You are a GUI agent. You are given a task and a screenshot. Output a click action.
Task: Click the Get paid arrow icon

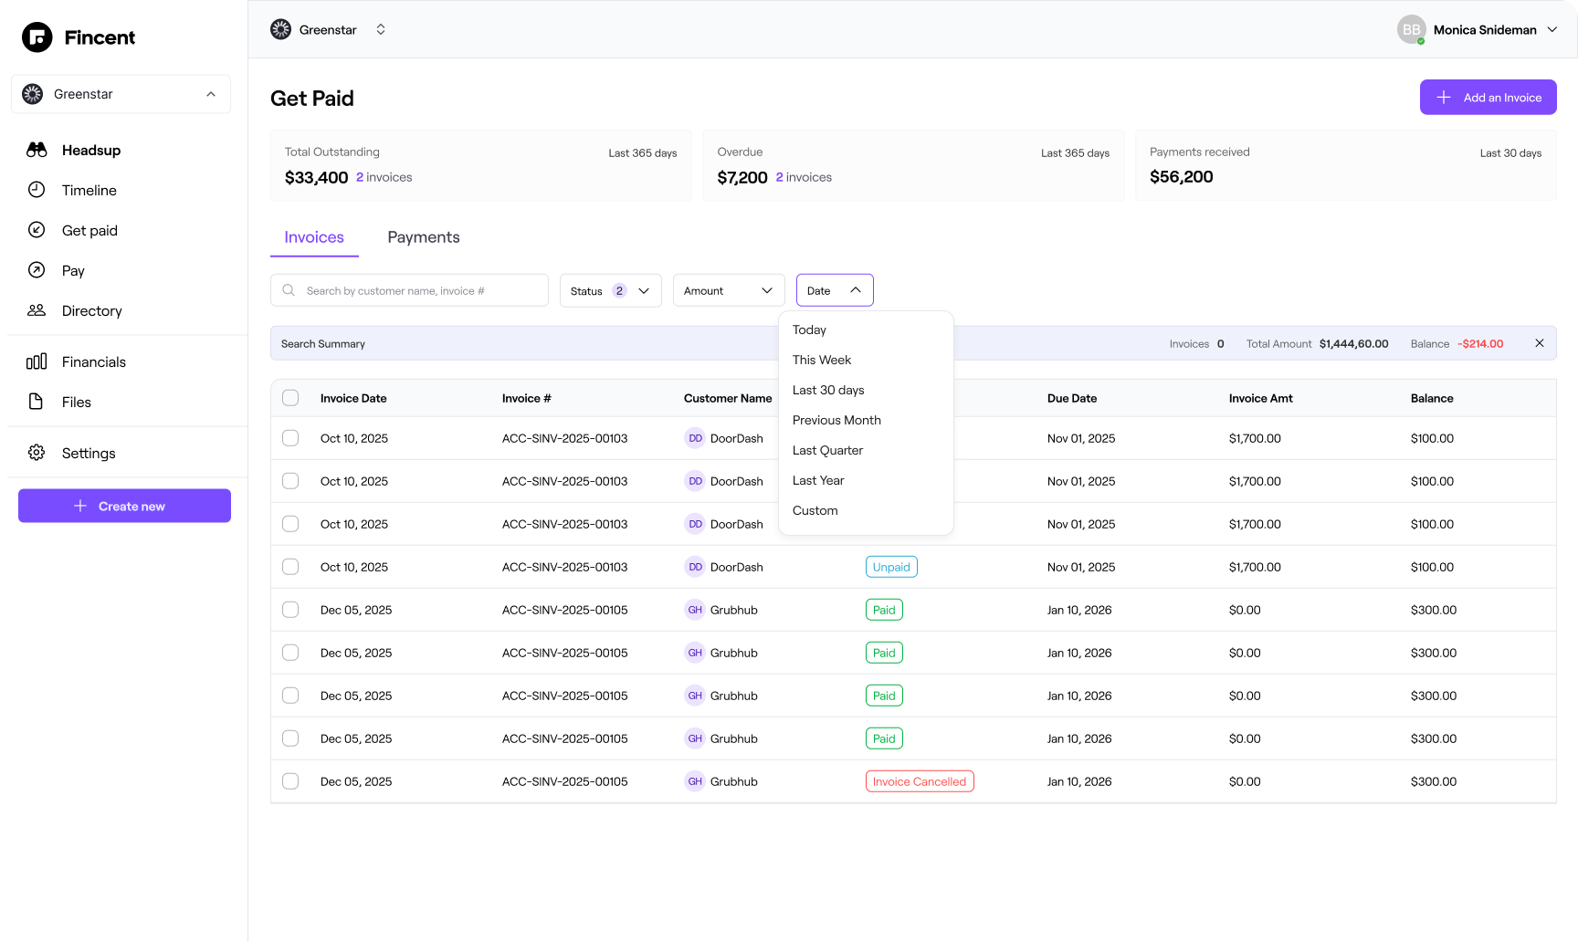click(37, 230)
